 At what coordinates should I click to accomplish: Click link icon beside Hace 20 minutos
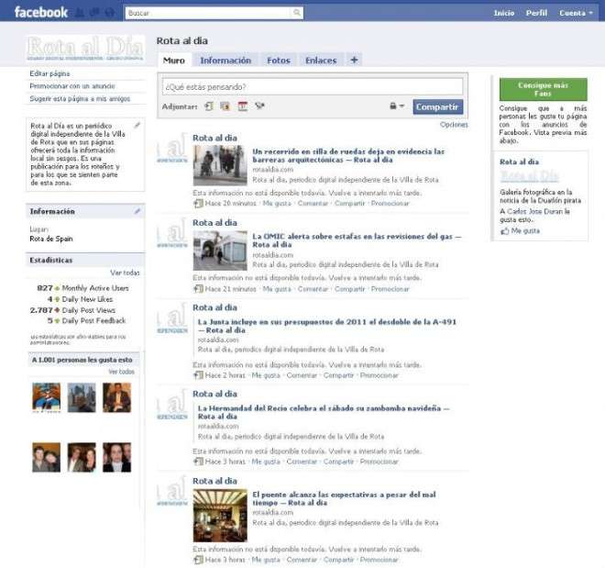[198, 203]
